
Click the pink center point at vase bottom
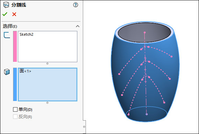146,114
